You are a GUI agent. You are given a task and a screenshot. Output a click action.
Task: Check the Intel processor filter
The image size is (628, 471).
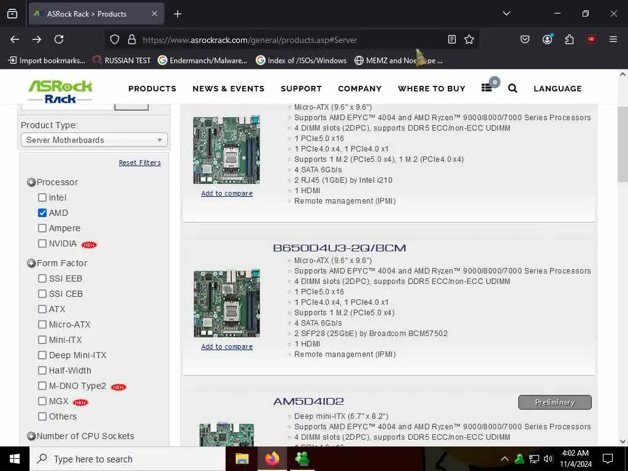click(x=42, y=197)
